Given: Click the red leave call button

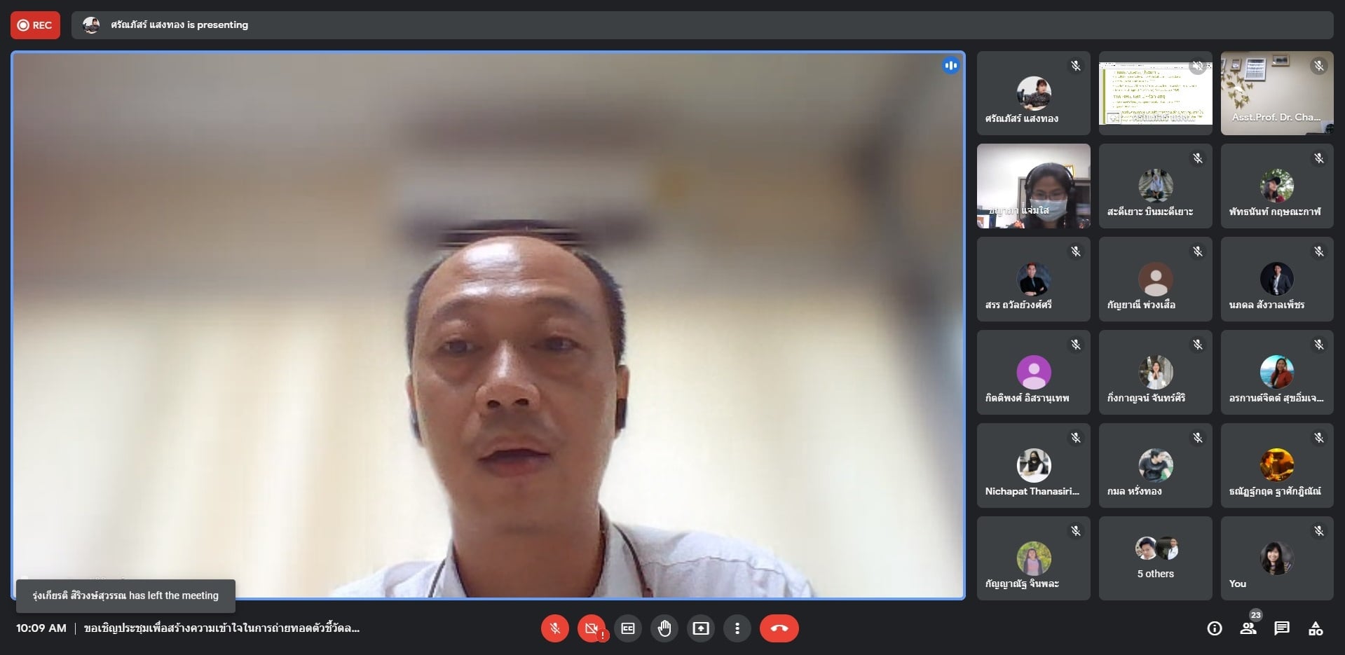Looking at the screenshot, I should [779, 628].
